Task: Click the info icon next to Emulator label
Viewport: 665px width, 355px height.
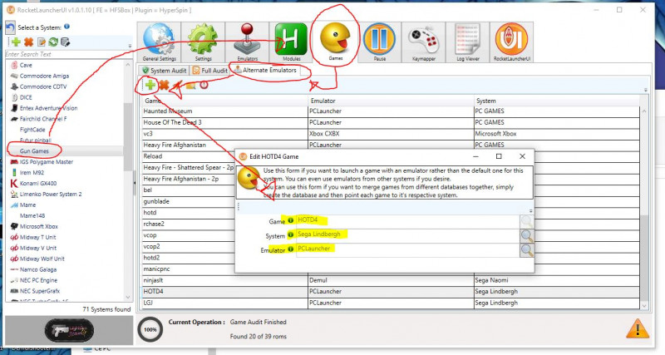Action: (290, 249)
